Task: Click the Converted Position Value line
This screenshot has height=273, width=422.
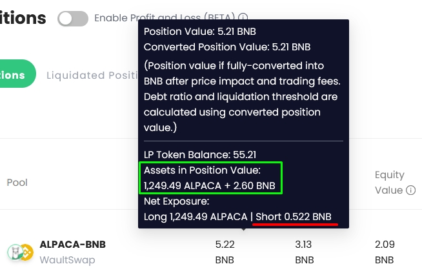Action: click(226, 47)
